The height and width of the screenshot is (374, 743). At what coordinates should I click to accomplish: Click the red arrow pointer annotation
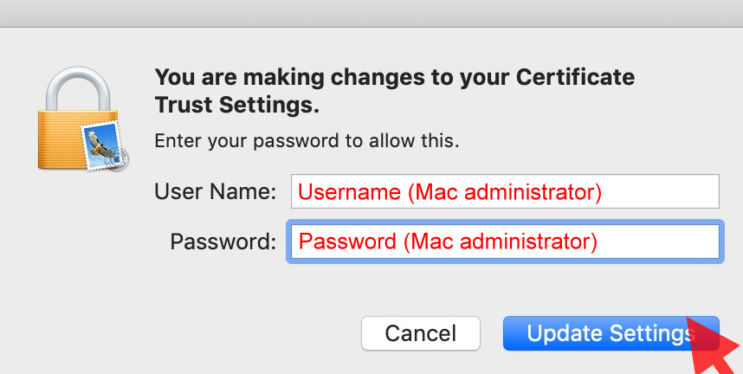[x=714, y=346]
